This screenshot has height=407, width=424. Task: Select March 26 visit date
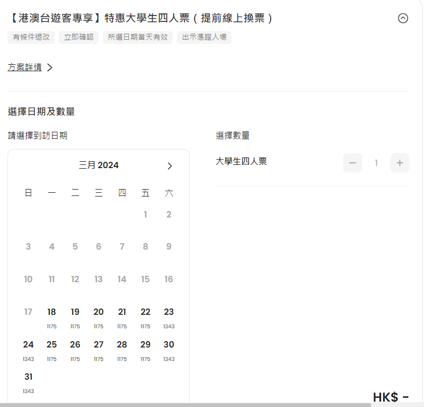click(x=75, y=350)
